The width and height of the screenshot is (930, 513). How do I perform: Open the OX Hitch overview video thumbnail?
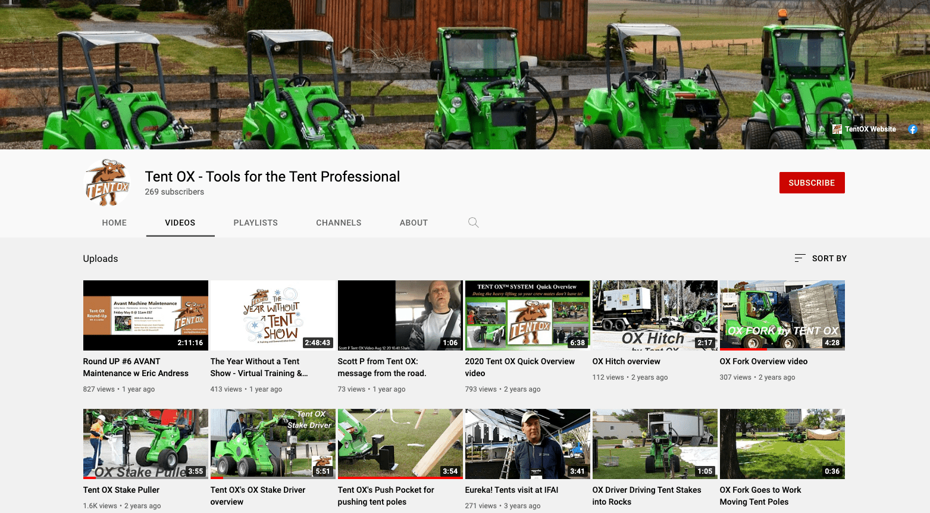[655, 315]
